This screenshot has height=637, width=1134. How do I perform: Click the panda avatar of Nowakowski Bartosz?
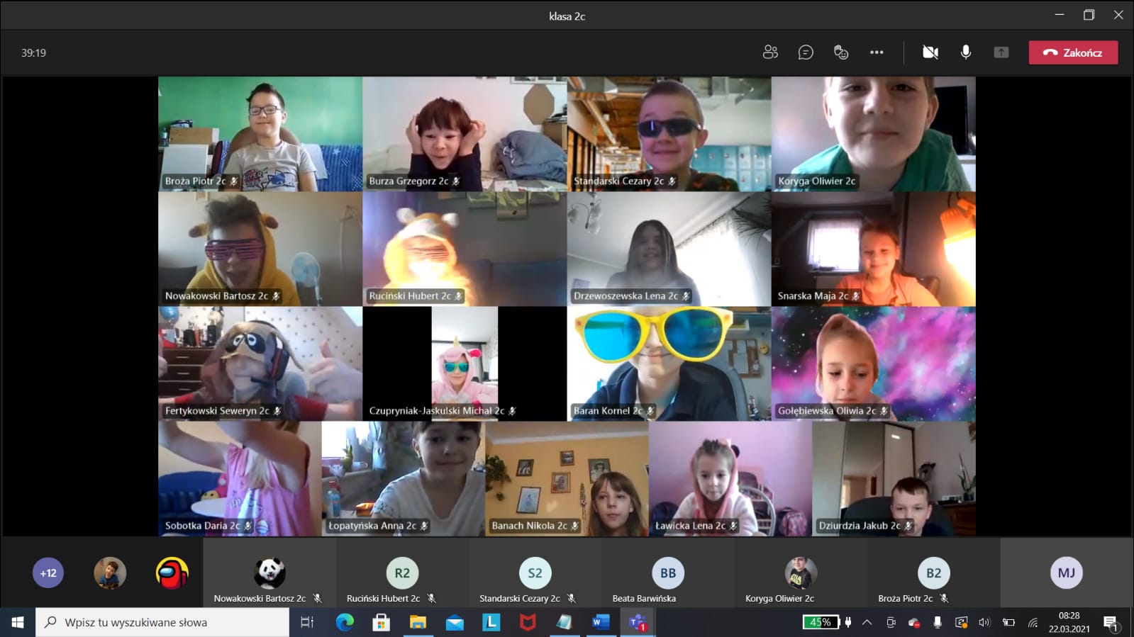point(269,573)
